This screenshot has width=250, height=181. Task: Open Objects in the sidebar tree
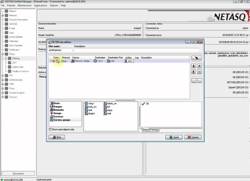coord(13,11)
